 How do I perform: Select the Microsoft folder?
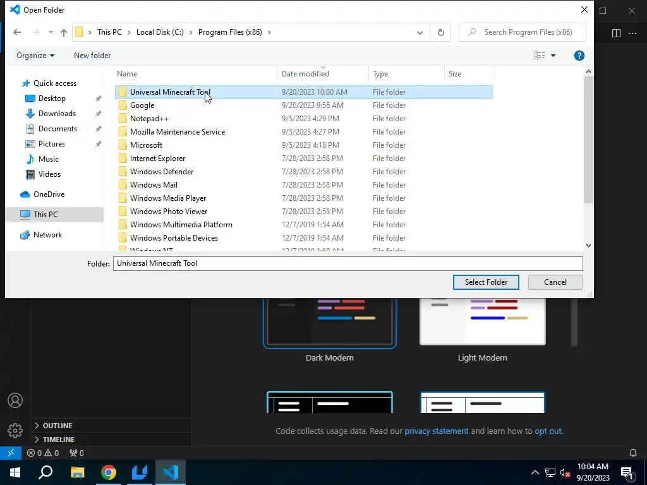pyautogui.click(x=304, y=145)
